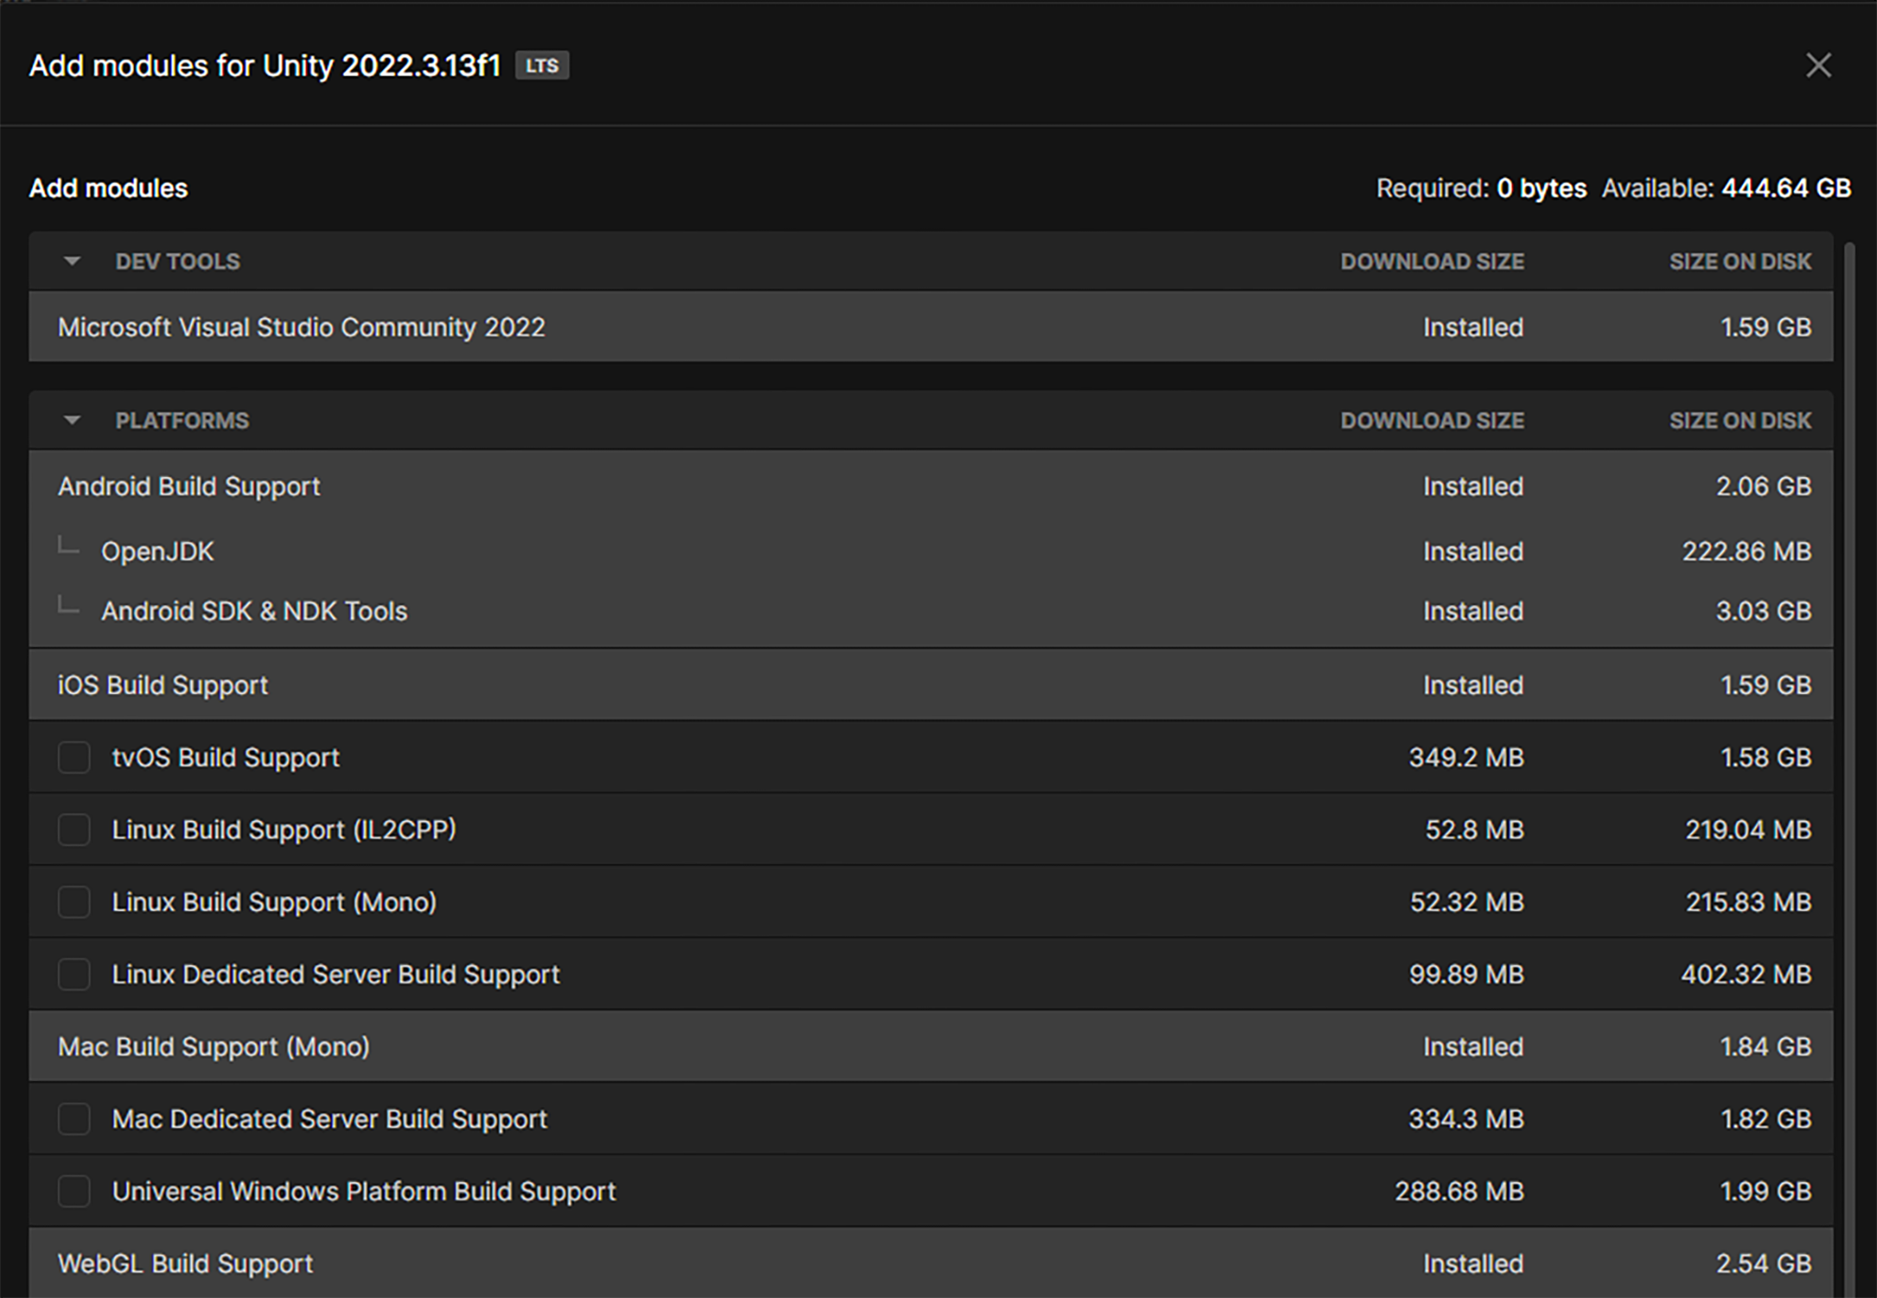Select the iOS Build Support row
1877x1298 pixels.
163,684
